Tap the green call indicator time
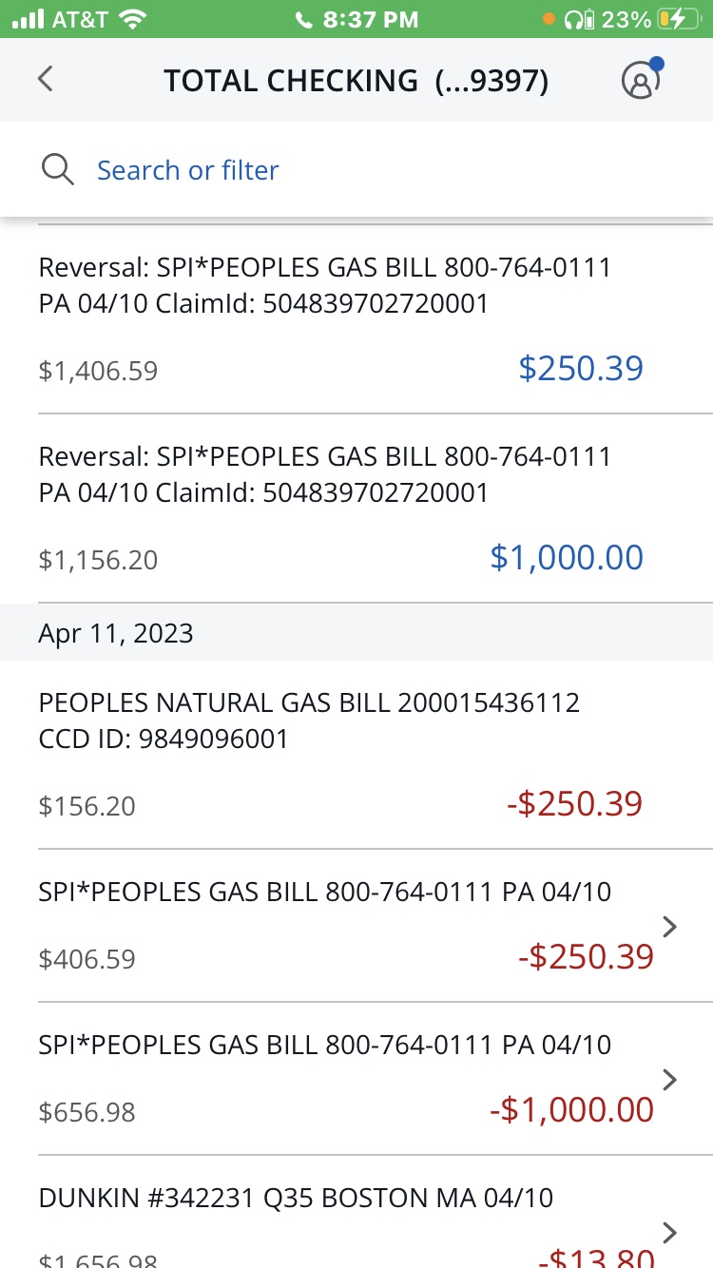The width and height of the screenshot is (713, 1268). point(356,19)
